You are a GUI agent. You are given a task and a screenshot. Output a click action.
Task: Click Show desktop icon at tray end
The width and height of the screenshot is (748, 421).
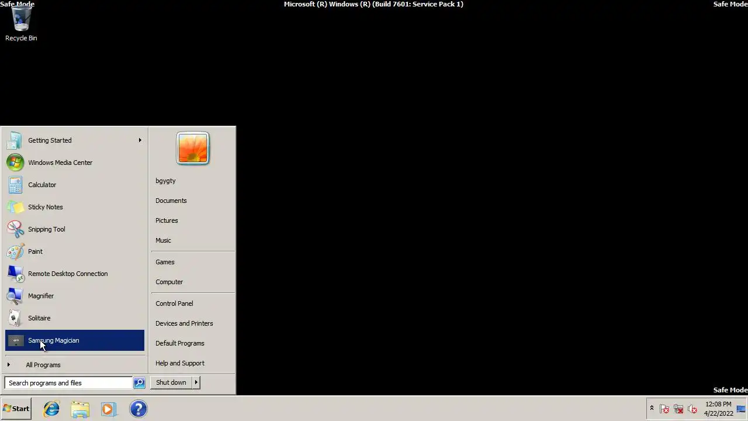coord(741,409)
